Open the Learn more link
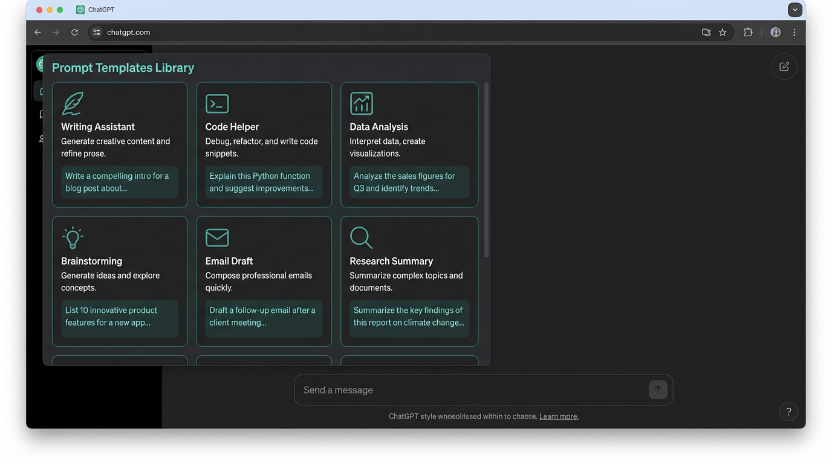The width and height of the screenshot is (832, 464). coord(558,416)
